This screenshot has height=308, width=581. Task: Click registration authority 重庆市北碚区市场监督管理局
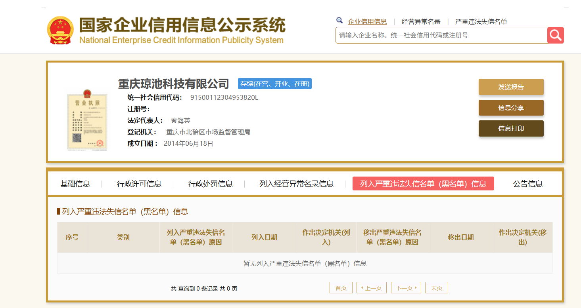[x=208, y=132]
